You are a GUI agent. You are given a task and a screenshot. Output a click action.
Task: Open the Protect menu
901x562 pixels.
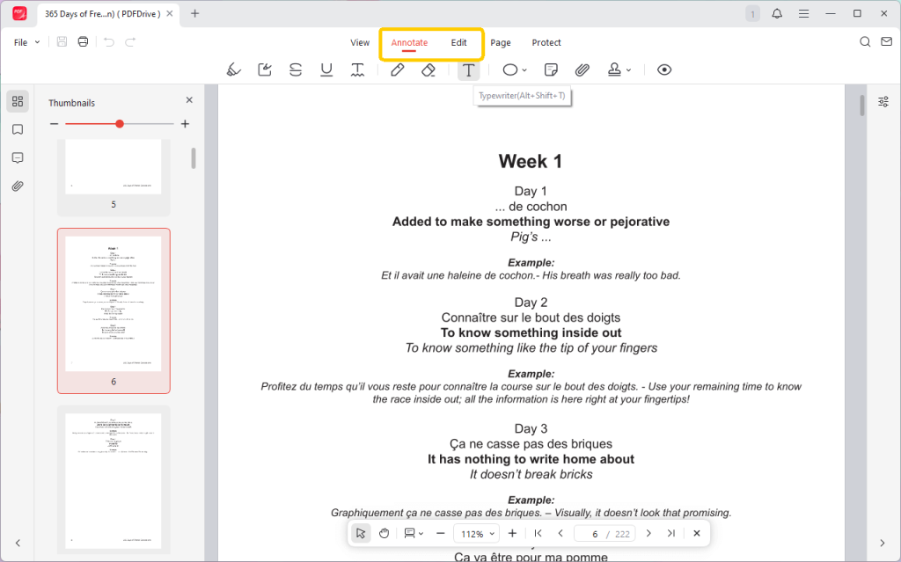click(546, 42)
